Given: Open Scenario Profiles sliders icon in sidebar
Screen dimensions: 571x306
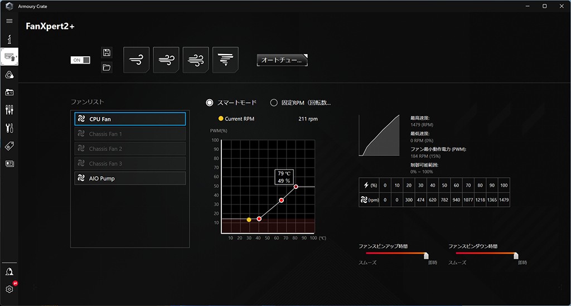Looking at the screenshot, I should 9,110.
